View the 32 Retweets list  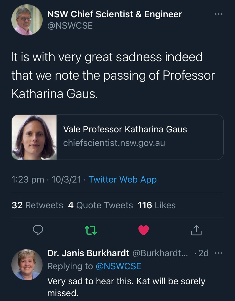pos(37,205)
